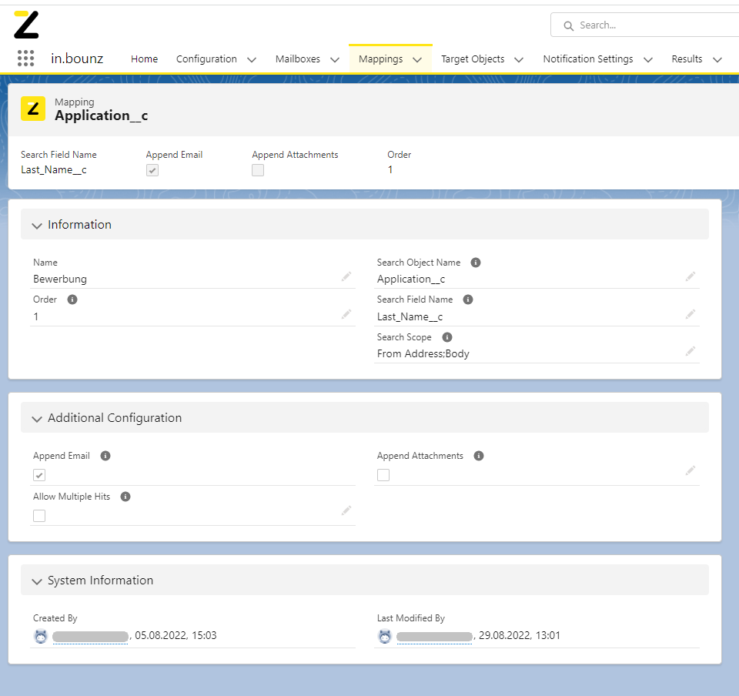Collapse the Information section
The width and height of the screenshot is (739, 696).
(x=37, y=226)
